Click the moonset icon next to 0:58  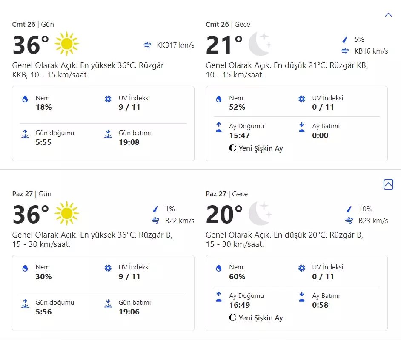[302, 297]
